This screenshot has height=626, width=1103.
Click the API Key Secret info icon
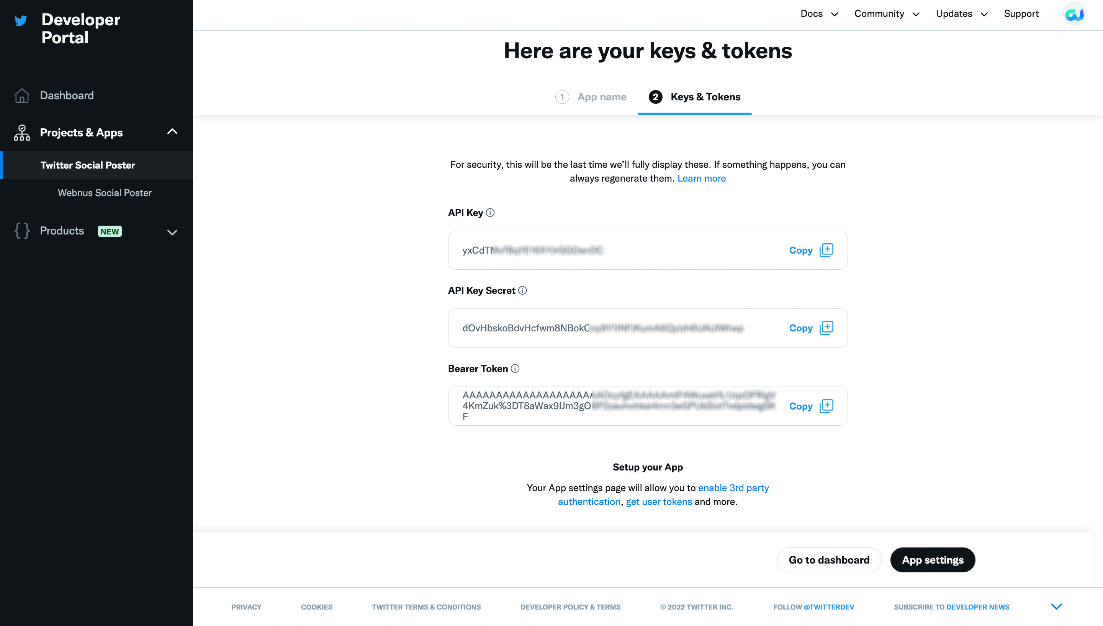coord(522,291)
